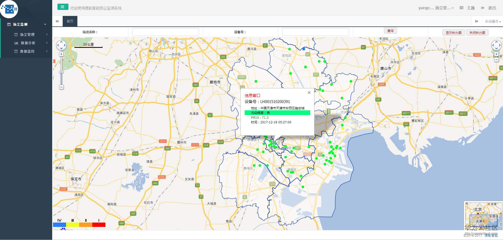Click the map zoom slider handle
The width and height of the screenshot is (503, 240).
[x=61, y=72]
